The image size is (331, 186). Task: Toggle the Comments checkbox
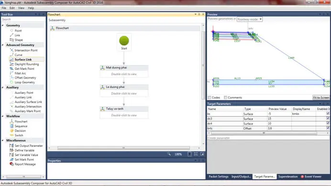[225, 98]
